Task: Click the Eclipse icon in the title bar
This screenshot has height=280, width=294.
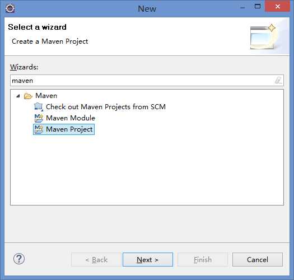Action: [10, 8]
